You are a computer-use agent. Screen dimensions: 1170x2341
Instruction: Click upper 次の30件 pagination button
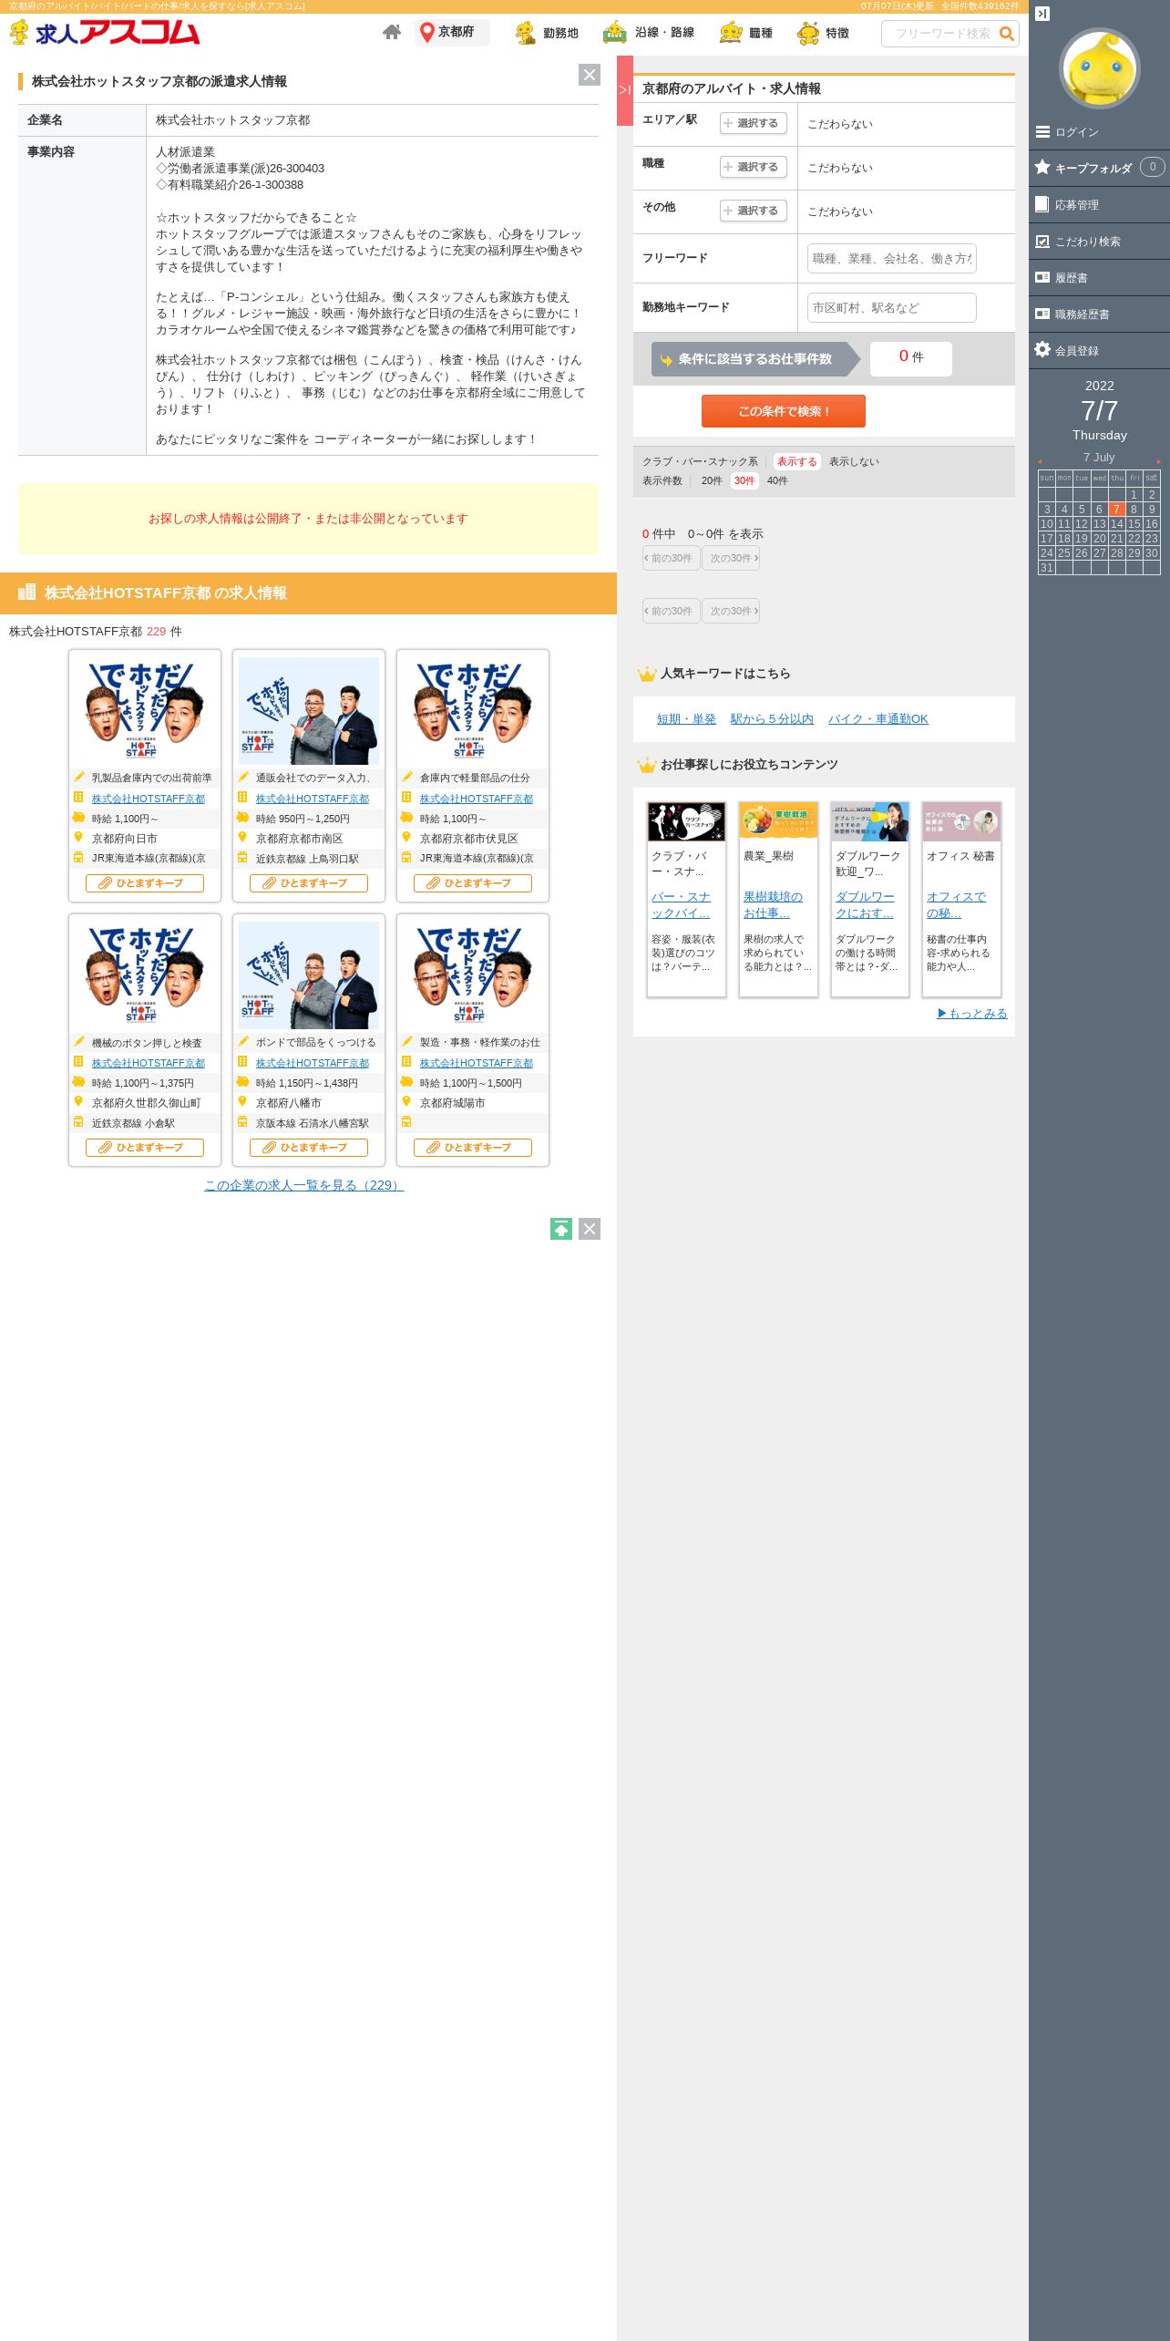pos(731,558)
